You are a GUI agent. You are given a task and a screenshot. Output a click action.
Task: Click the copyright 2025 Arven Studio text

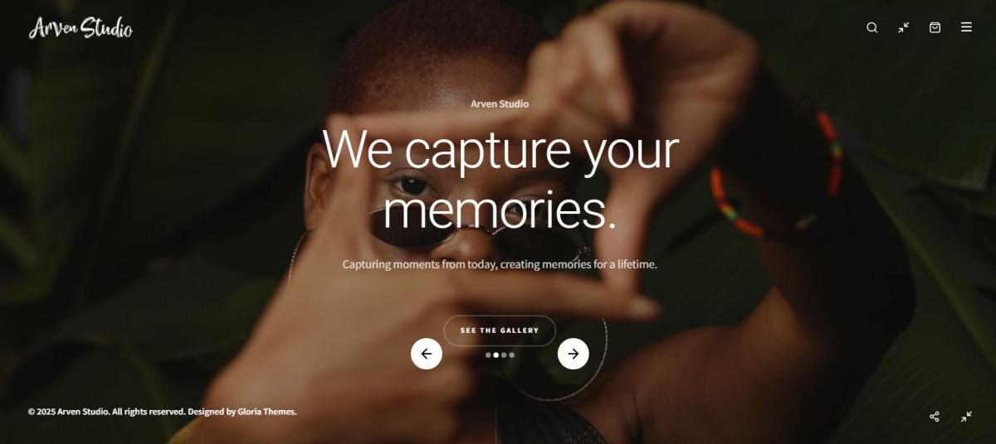(x=68, y=412)
